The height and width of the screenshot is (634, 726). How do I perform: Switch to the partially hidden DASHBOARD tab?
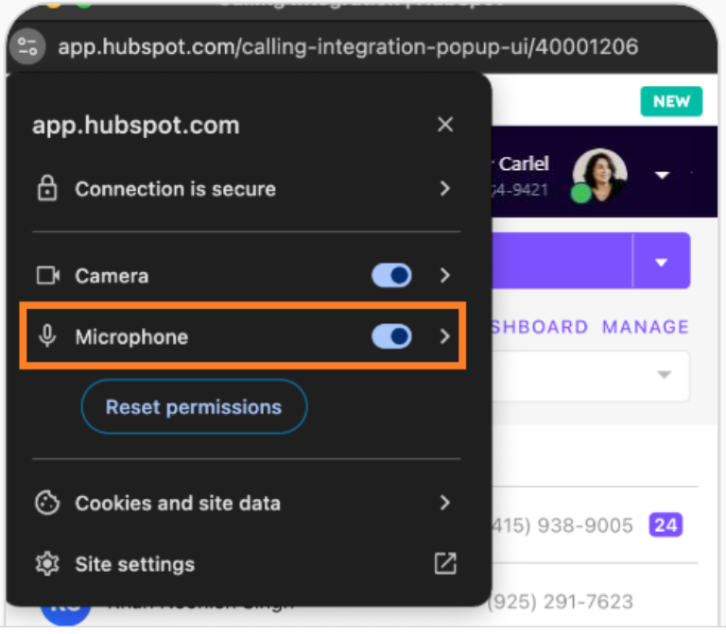point(540,327)
